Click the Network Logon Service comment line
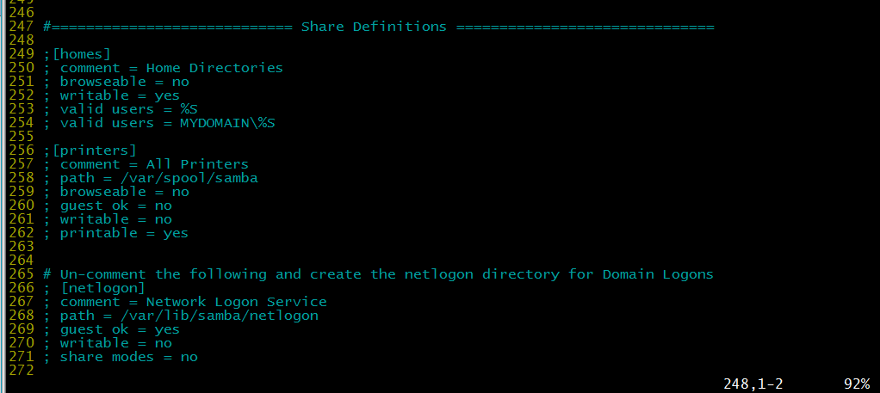The width and height of the screenshot is (880, 393). [x=185, y=302]
